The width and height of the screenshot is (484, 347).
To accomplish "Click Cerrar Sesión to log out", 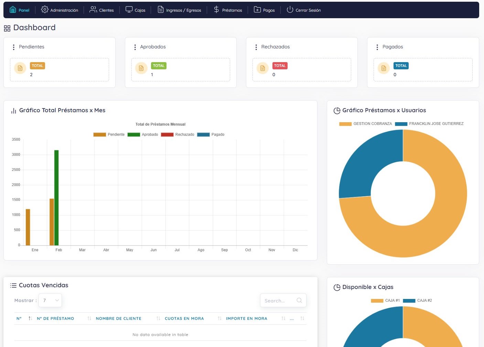I will click(308, 10).
